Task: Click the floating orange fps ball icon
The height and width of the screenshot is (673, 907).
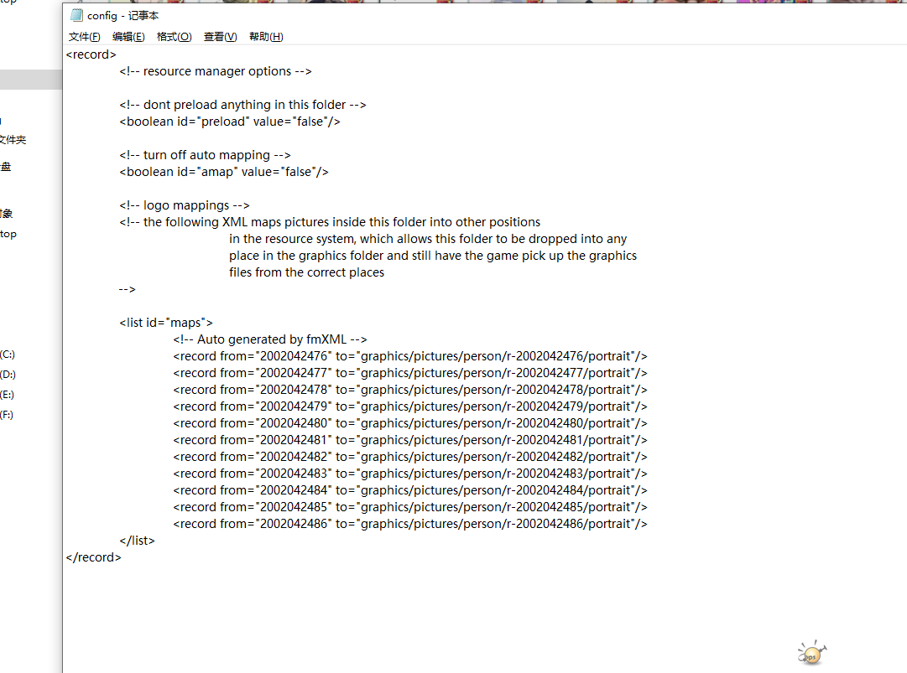Action: (x=811, y=654)
